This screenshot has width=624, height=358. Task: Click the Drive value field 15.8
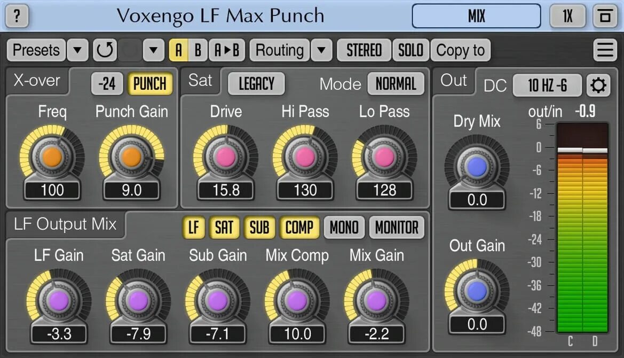[x=226, y=190]
